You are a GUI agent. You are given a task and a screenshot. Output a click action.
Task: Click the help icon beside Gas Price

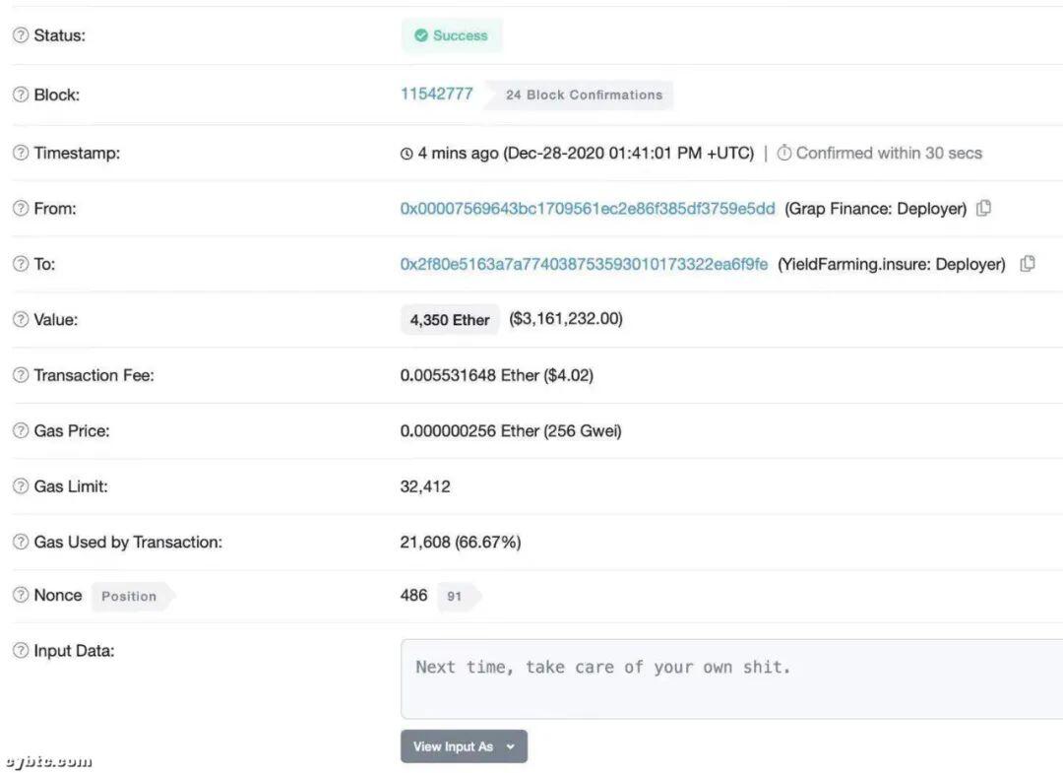click(21, 430)
